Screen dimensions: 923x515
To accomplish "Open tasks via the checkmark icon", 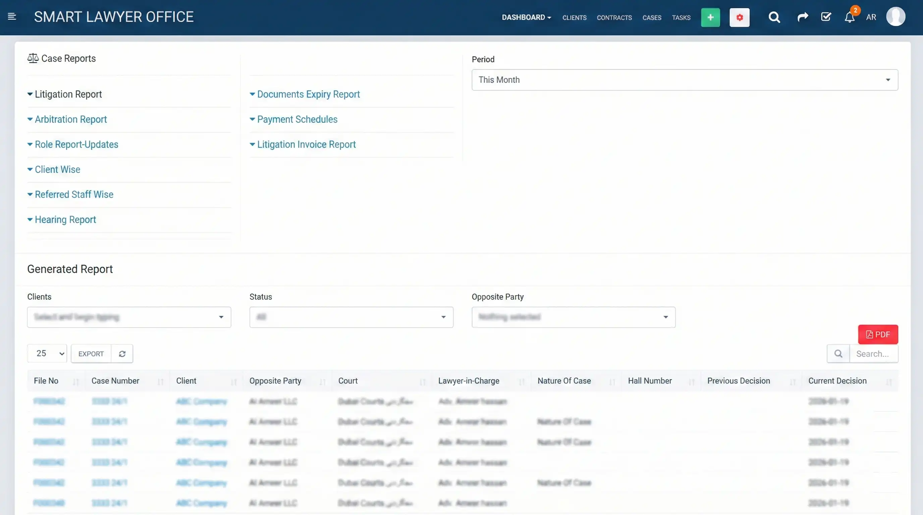I will coord(826,17).
